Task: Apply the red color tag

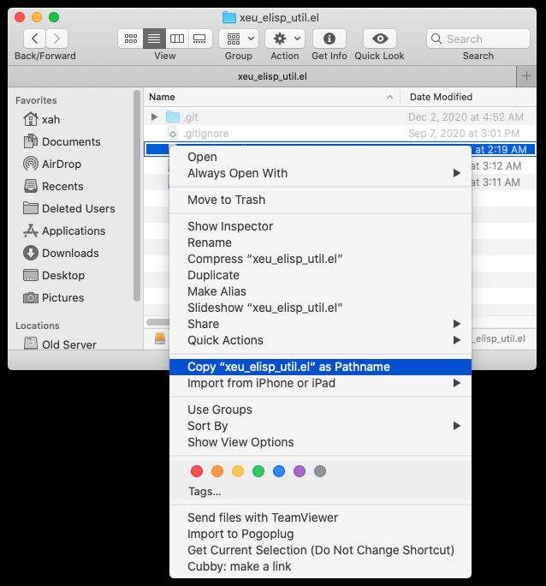Action: (x=197, y=471)
